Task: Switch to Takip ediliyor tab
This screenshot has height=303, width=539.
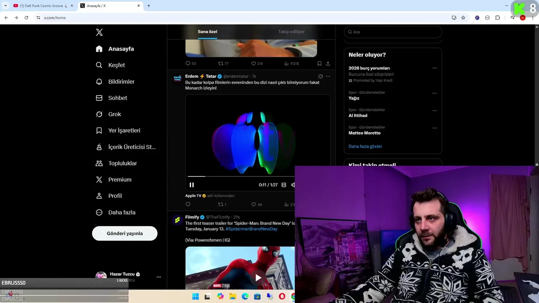Action: tap(291, 32)
